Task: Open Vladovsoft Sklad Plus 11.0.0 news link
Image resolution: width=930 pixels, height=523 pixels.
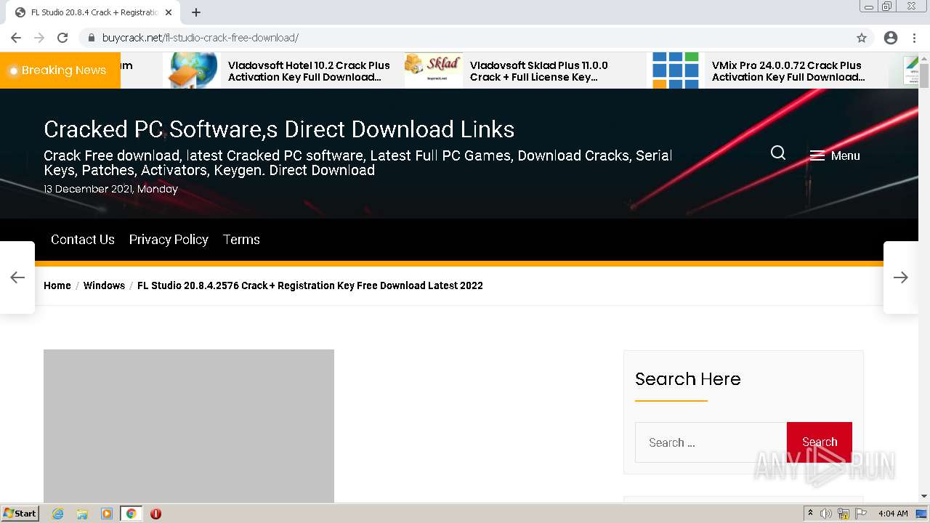Action: (x=539, y=71)
